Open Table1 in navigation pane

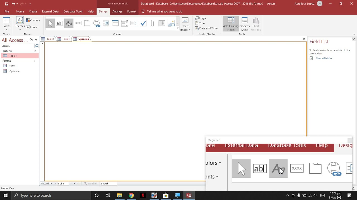[x=20, y=56]
